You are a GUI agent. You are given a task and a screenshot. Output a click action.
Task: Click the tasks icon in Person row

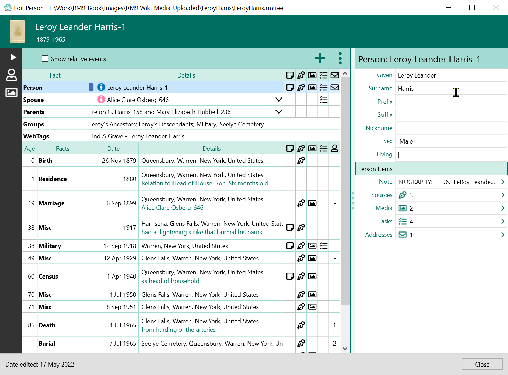[x=324, y=87]
